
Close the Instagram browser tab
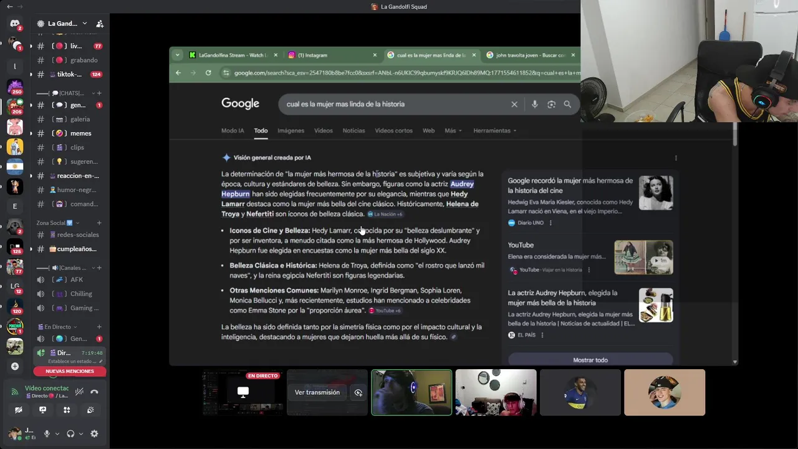point(375,55)
